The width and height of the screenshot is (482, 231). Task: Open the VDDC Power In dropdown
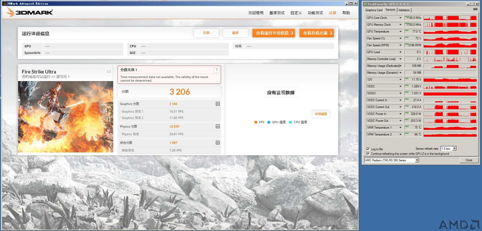(x=401, y=114)
